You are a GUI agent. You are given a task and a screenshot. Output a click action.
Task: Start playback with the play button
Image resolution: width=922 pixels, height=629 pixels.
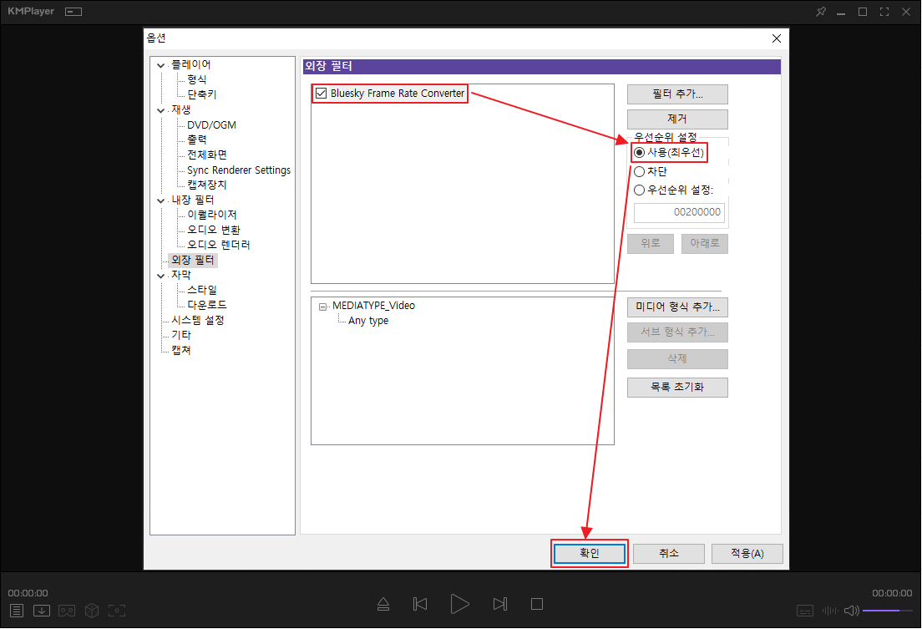pos(459,604)
